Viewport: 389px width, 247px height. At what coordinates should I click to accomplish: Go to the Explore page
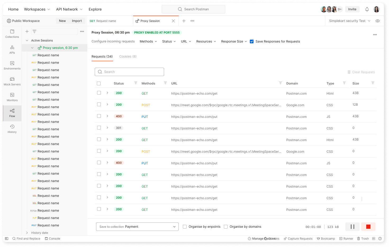pyautogui.click(x=95, y=9)
